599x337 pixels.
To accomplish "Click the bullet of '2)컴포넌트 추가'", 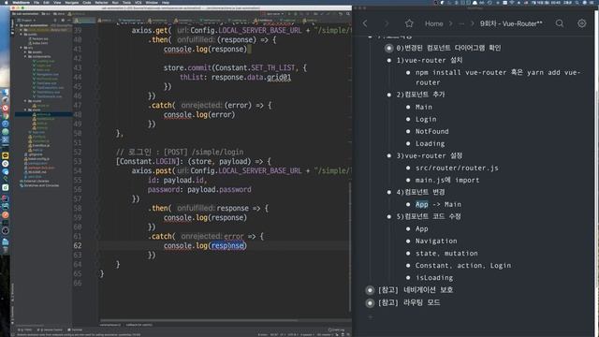I will click(x=389, y=95).
